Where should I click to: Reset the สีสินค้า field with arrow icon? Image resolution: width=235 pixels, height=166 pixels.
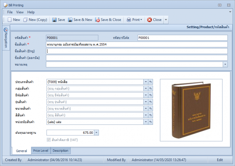tap(150, 115)
